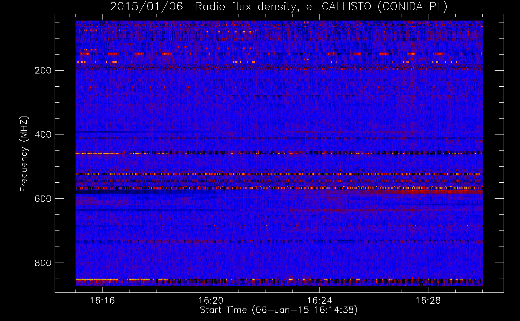Click the 'Frequency (MHZ)' y-axis label
Screen dimensions: 520x321
24,154
